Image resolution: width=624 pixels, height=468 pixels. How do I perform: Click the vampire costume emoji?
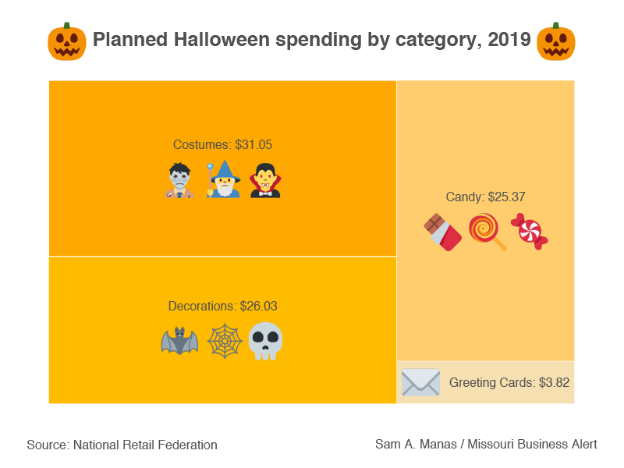[x=265, y=180]
